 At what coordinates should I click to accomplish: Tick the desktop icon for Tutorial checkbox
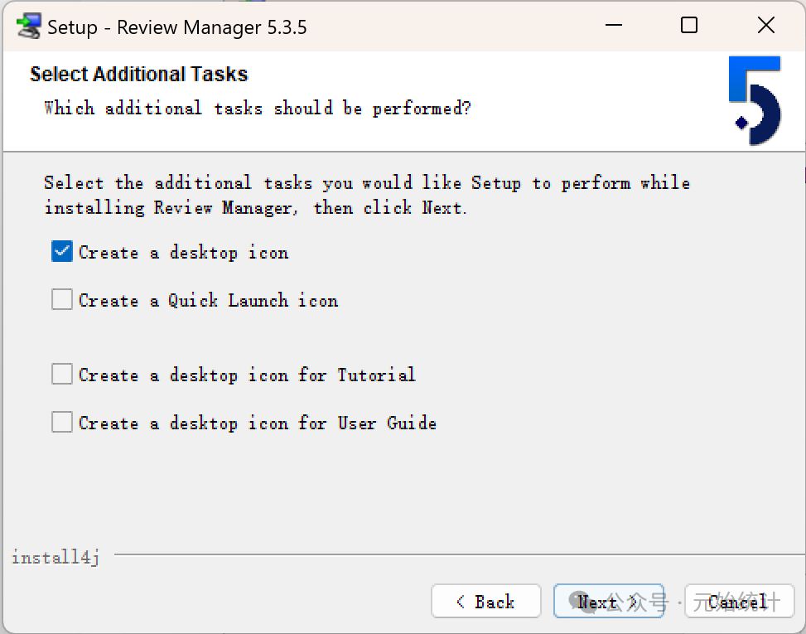point(62,375)
